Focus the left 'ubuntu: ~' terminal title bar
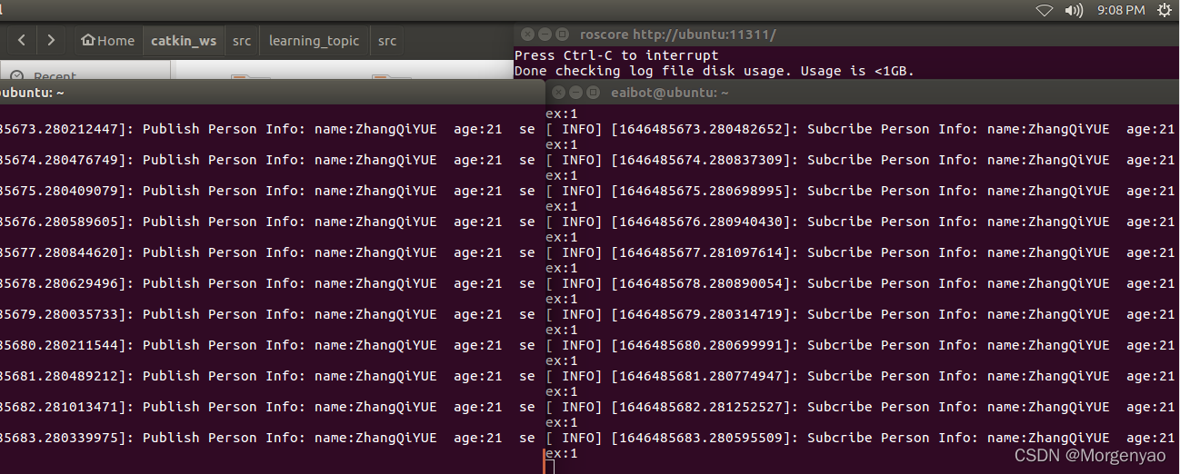The height and width of the screenshot is (474, 1180). [x=272, y=93]
